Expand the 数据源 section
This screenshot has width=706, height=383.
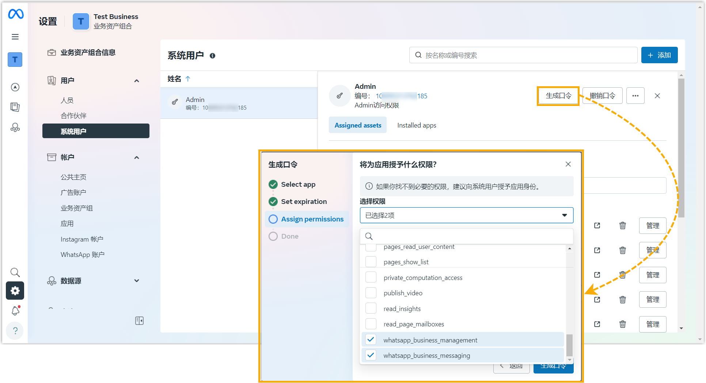(137, 281)
